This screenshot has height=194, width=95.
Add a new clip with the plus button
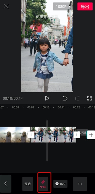pyautogui.click(x=91, y=135)
